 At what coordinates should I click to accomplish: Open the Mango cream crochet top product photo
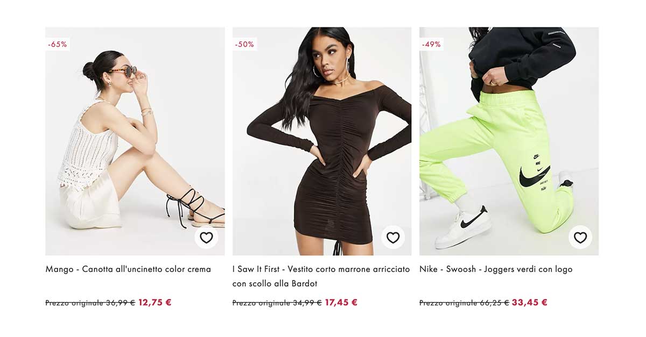(x=135, y=141)
